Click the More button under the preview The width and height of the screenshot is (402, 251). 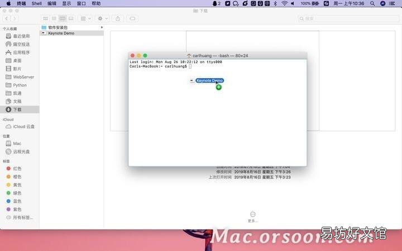(x=252, y=216)
